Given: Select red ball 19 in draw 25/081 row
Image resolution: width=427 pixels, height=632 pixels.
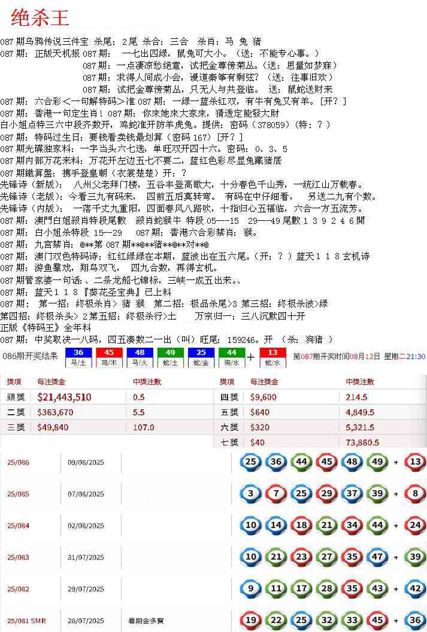Looking at the screenshot, I should click(x=251, y=621).
